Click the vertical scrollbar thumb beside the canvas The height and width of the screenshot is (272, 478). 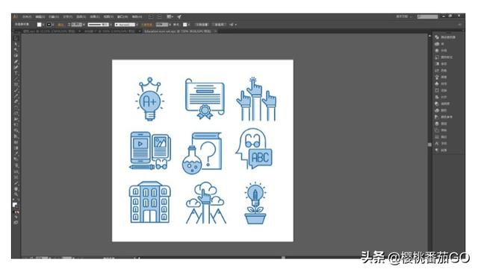click(x=429, y=145)
